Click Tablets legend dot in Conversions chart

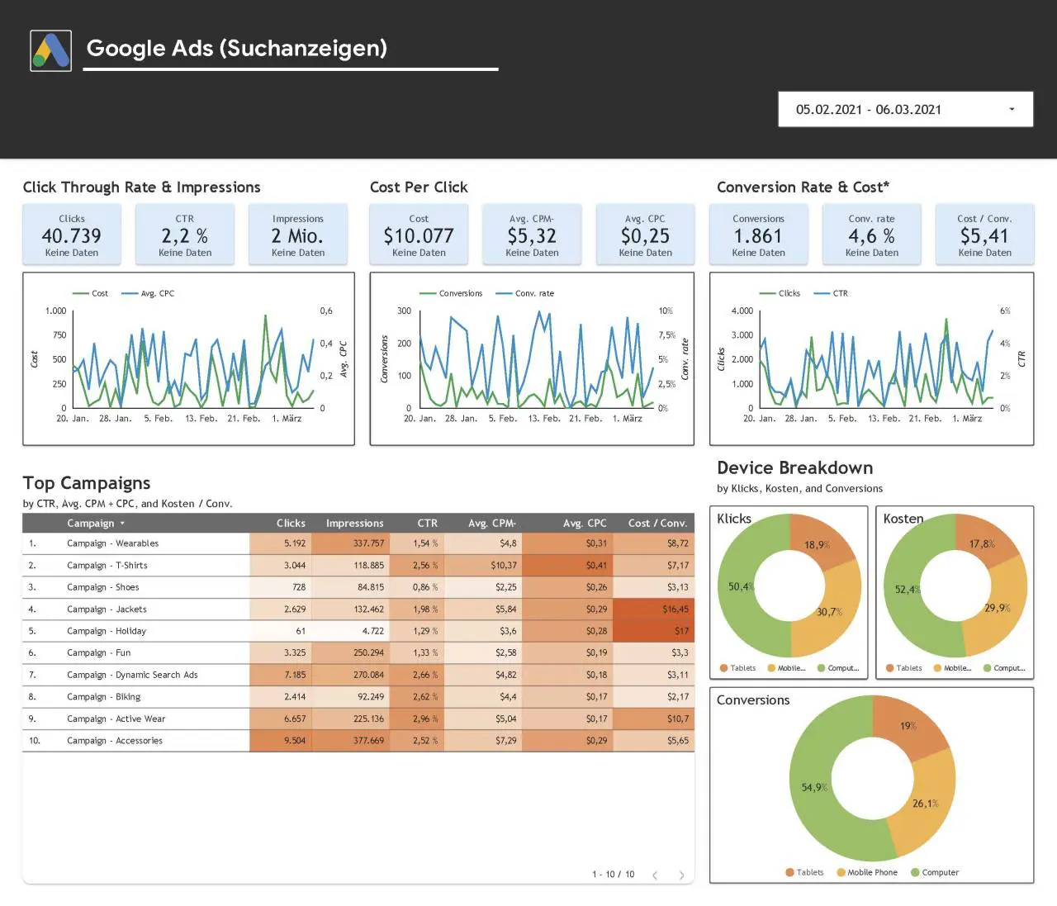pos(790,872)
